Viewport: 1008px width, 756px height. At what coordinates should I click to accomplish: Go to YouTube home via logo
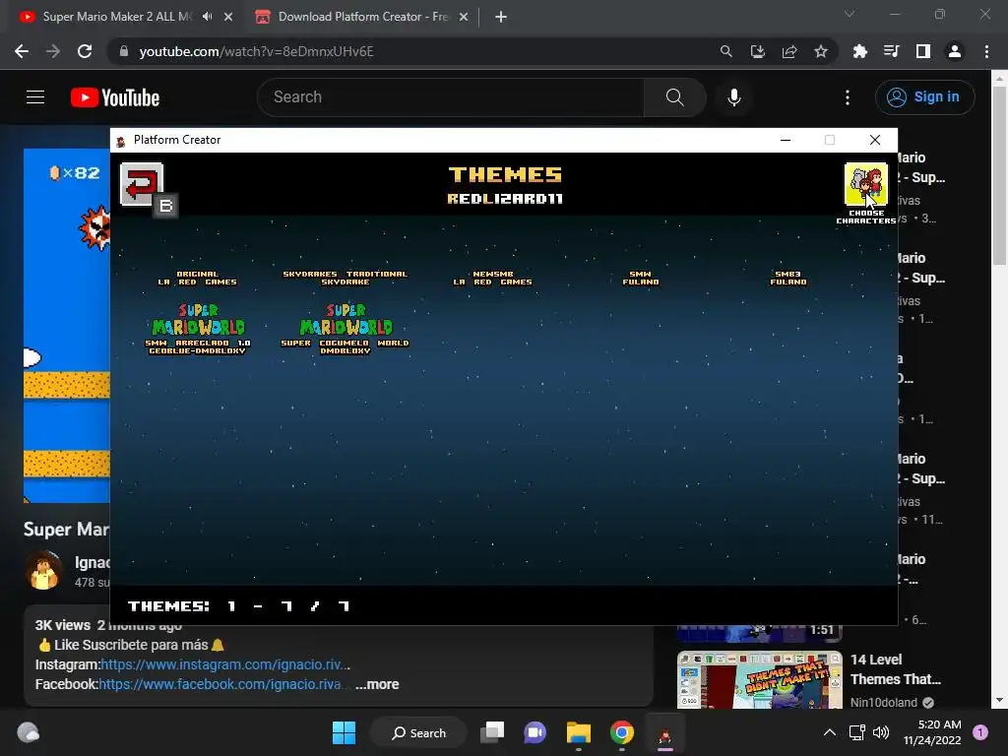click(x=115, y=97)
